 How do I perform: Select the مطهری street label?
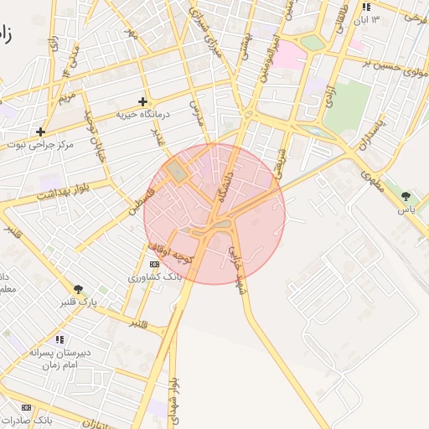click(x=372, y=181)
